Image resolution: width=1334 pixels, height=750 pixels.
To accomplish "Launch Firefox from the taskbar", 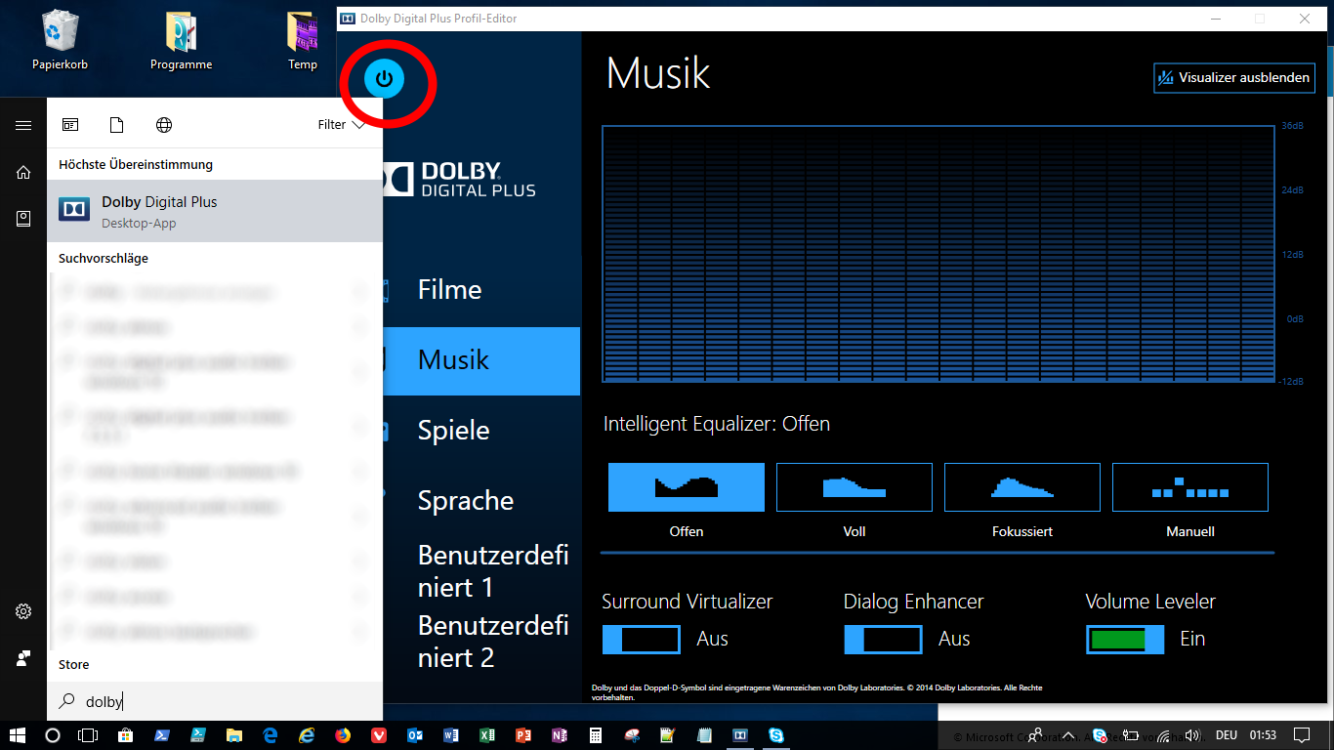I will (x=342, y=735).
